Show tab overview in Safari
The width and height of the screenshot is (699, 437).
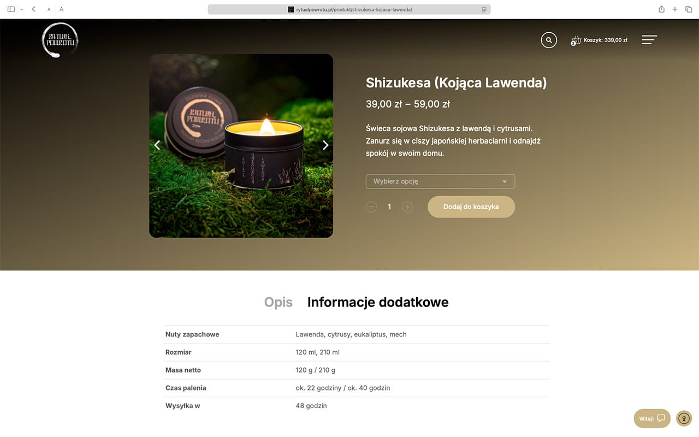[689, 9]
